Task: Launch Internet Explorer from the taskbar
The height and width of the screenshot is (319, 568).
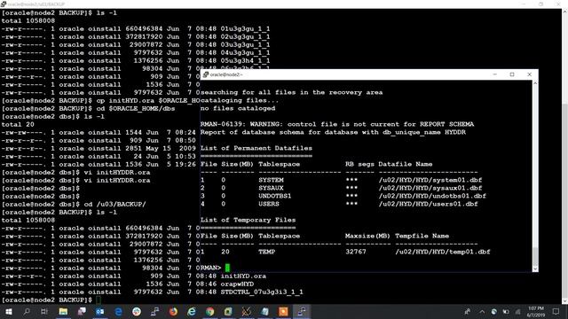Action: click(x=192, y=311)
